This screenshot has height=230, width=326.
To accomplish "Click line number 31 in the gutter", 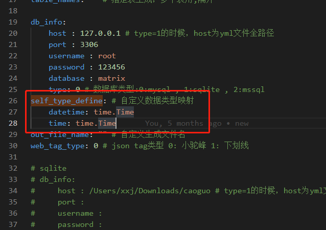I will point(13,157).
